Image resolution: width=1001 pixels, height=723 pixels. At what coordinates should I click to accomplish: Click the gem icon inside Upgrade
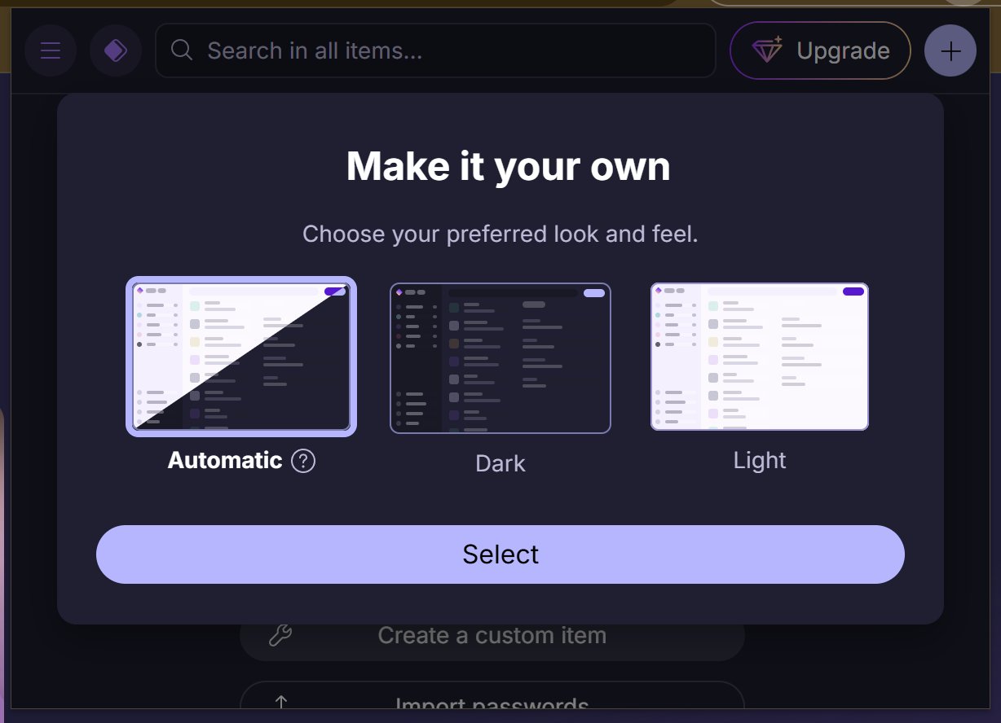click(x=767, y=50)
